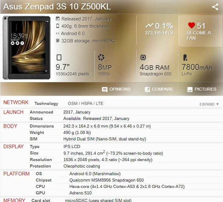Click the Announced spec label
Viewport: 223px width, 202px height.
tap(41, 112)
